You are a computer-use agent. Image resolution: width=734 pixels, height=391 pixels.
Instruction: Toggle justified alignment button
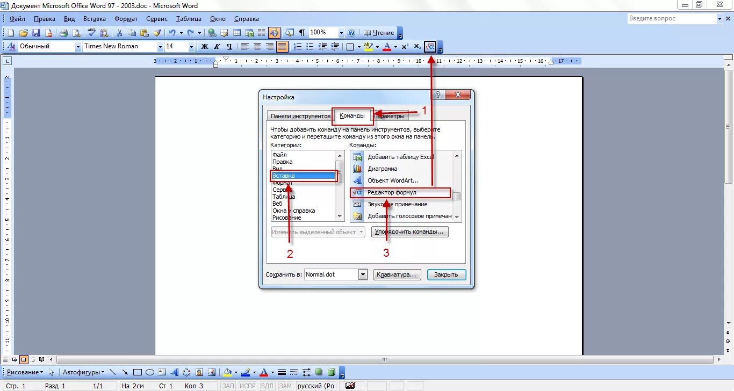[282, 47]
